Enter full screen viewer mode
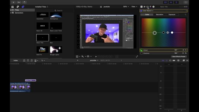199x112 pixels. coord(137,57)
